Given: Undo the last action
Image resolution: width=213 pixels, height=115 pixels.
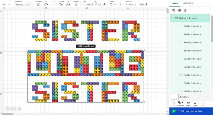Looking at the screenshot, I should click(x=4, y=3).
